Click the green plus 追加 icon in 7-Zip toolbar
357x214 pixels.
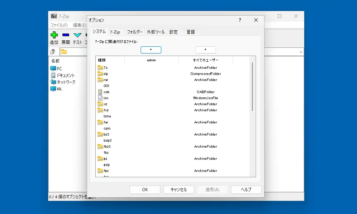(x=54, y=35)
